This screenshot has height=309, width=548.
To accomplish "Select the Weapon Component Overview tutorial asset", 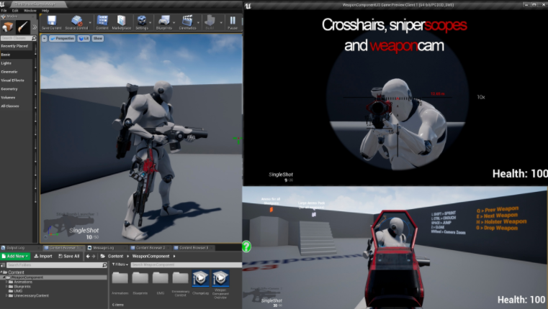I will coord(220,278).
